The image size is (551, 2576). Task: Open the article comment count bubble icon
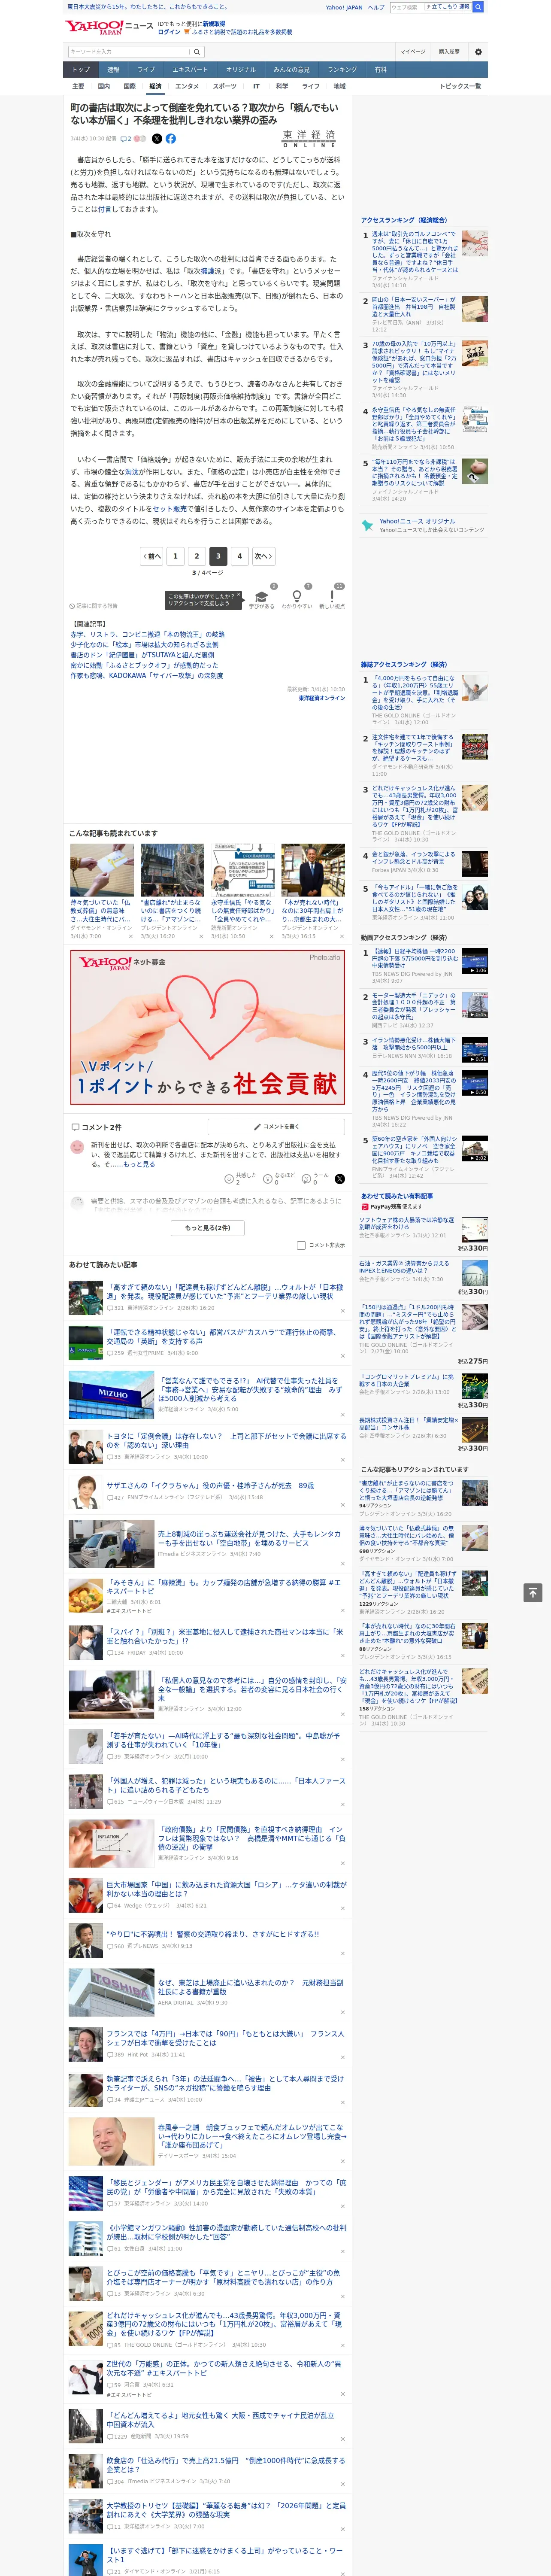pyautogui.click(x=126, y=139)
